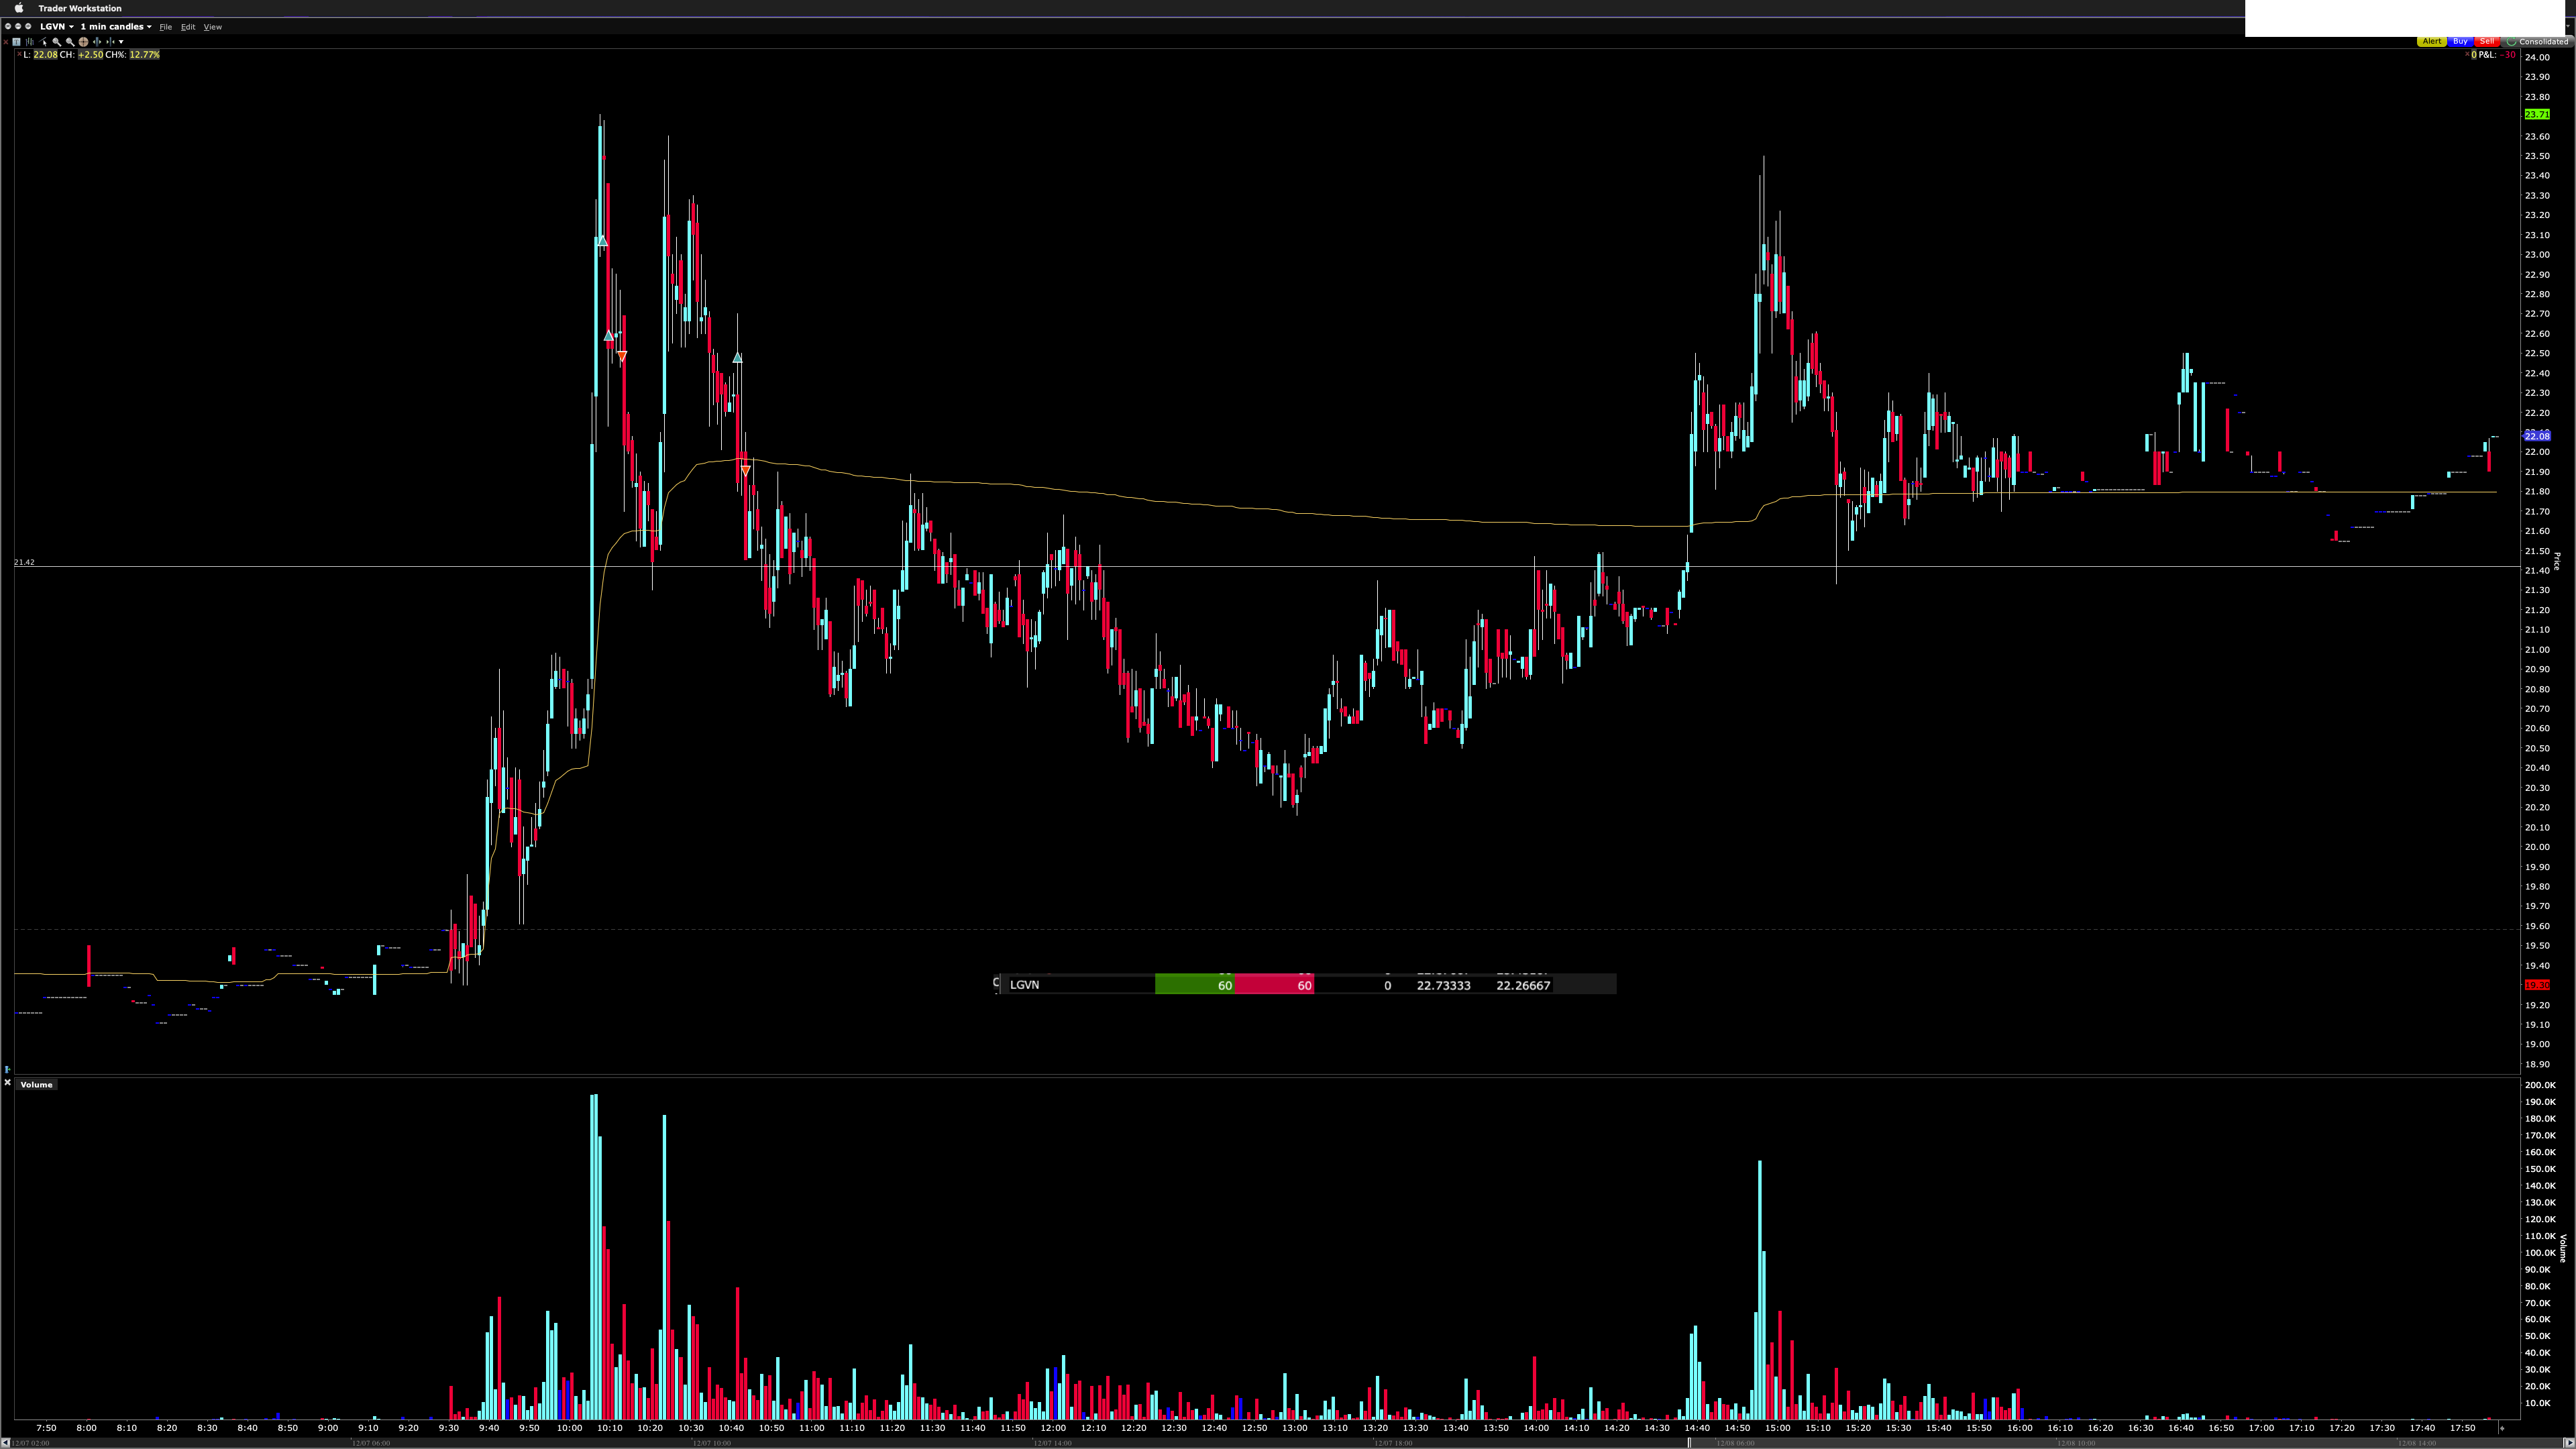Open the View menu

click(x=213, y=27)
